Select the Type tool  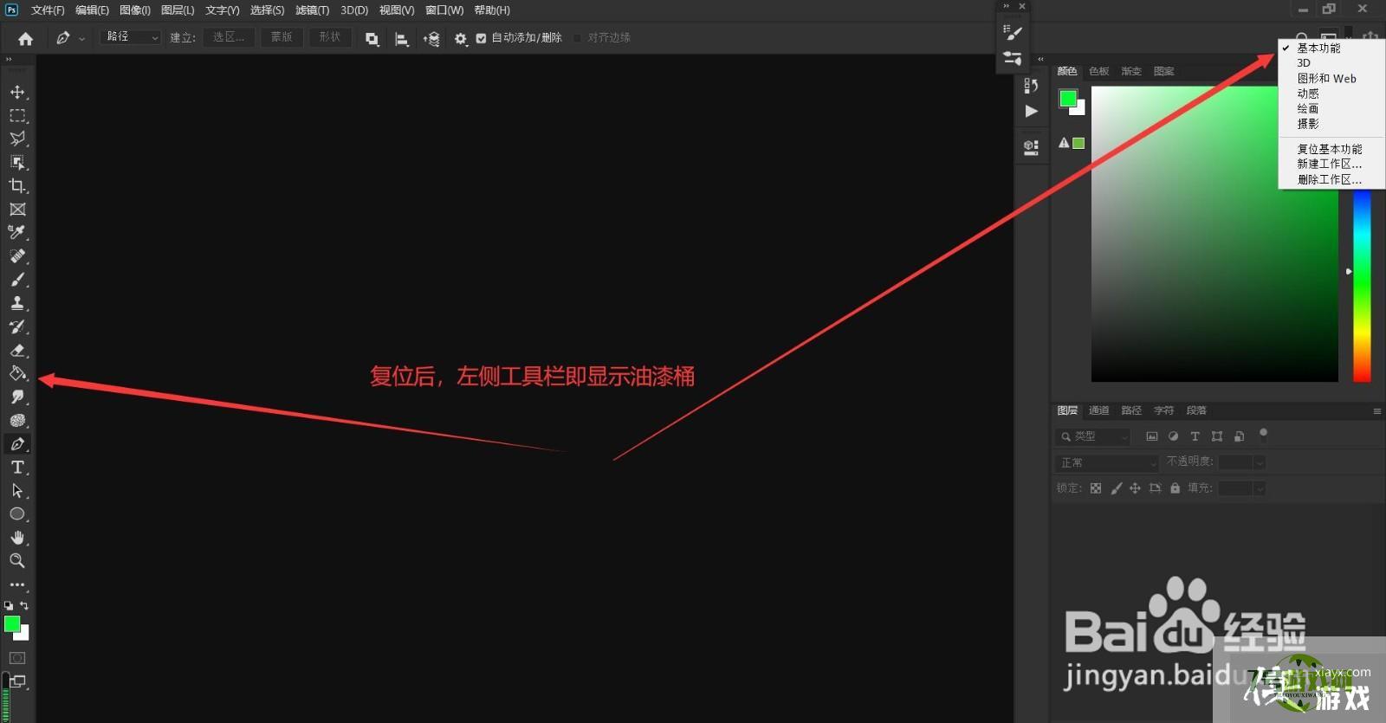(17, 467)
